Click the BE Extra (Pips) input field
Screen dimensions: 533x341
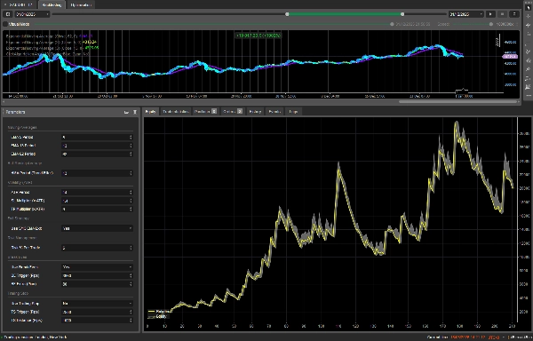click(97, 284)
